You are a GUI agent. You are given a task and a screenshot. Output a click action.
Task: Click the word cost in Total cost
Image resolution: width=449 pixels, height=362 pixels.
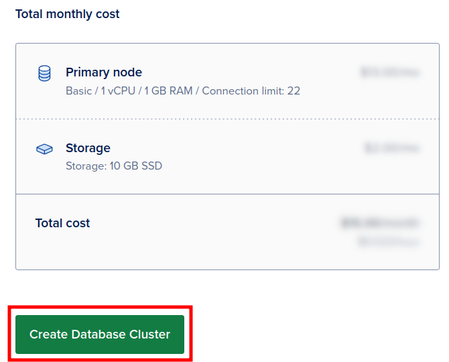click(x=77, y=223)
